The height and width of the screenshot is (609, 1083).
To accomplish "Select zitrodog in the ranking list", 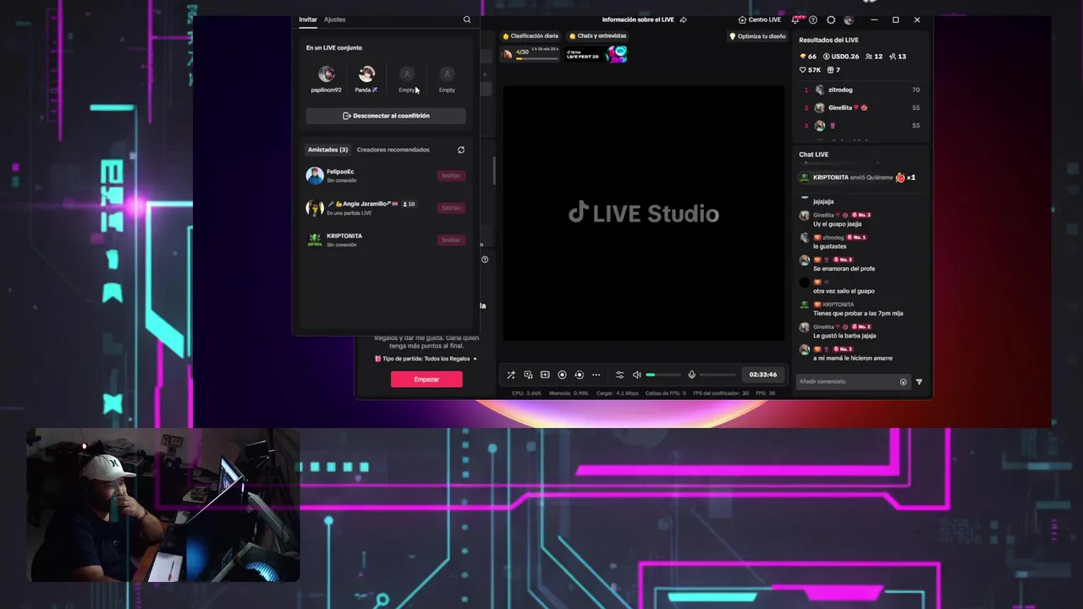I will (861, 90).
